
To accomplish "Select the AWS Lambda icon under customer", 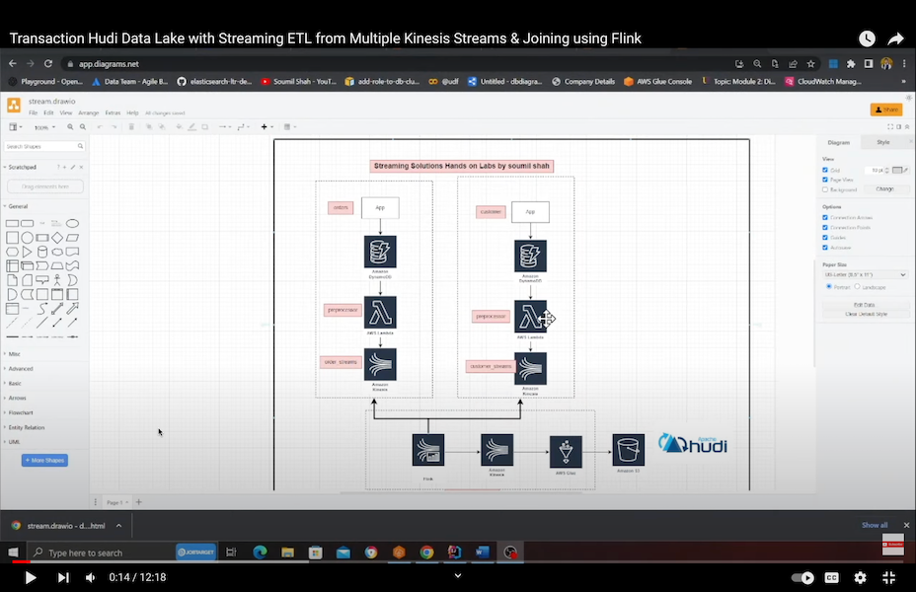I will [530, 317].
